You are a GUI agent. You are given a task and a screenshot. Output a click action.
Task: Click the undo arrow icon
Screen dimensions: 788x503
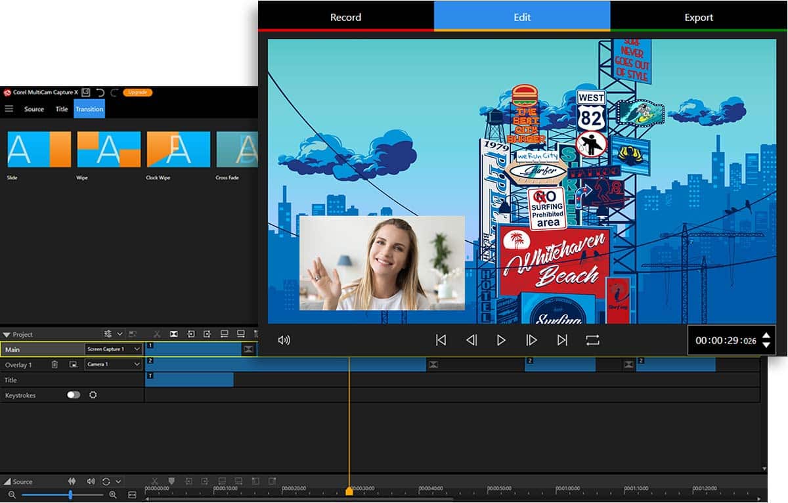pos(100,93)
